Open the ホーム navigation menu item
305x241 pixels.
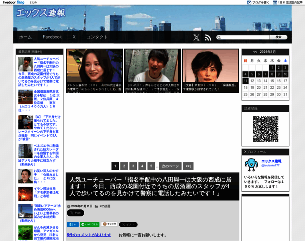pos(25,37)
